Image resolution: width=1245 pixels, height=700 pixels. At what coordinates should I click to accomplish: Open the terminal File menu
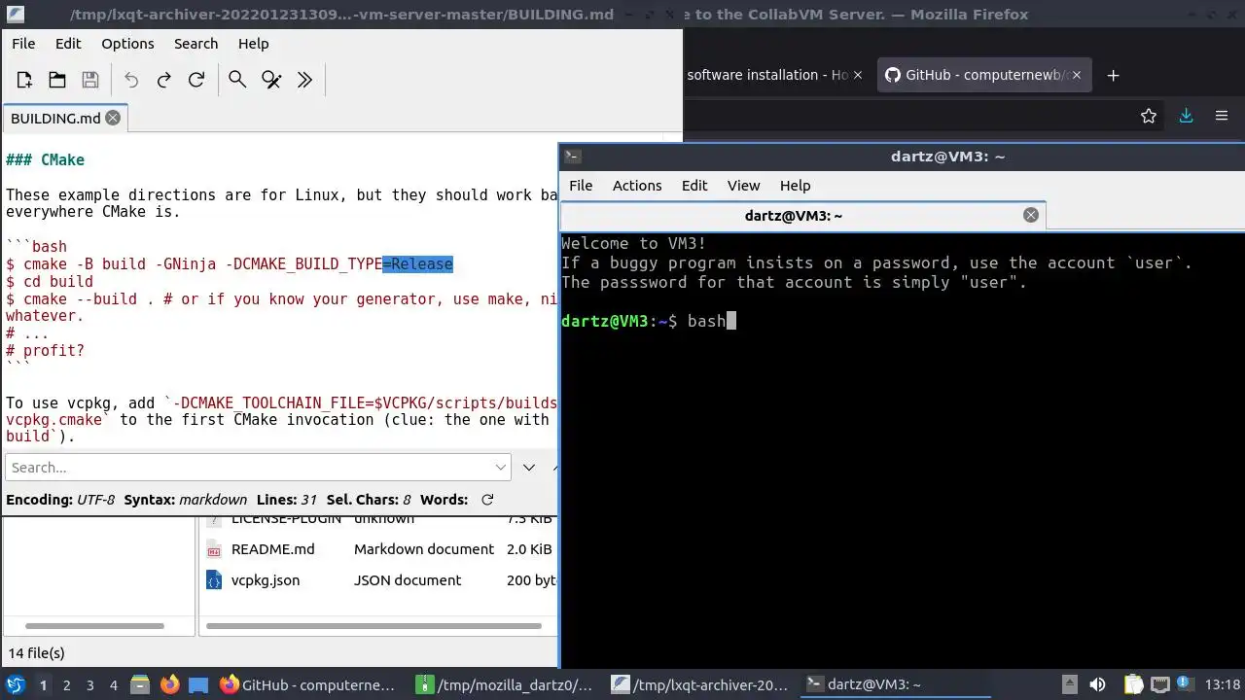click(x=581, y=186)
